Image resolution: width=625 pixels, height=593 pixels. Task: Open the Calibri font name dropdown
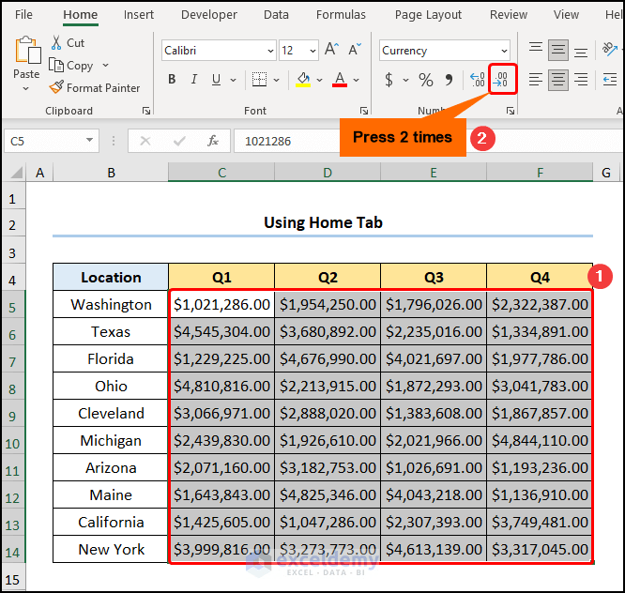pyautogui.click(x=270, y=51)
